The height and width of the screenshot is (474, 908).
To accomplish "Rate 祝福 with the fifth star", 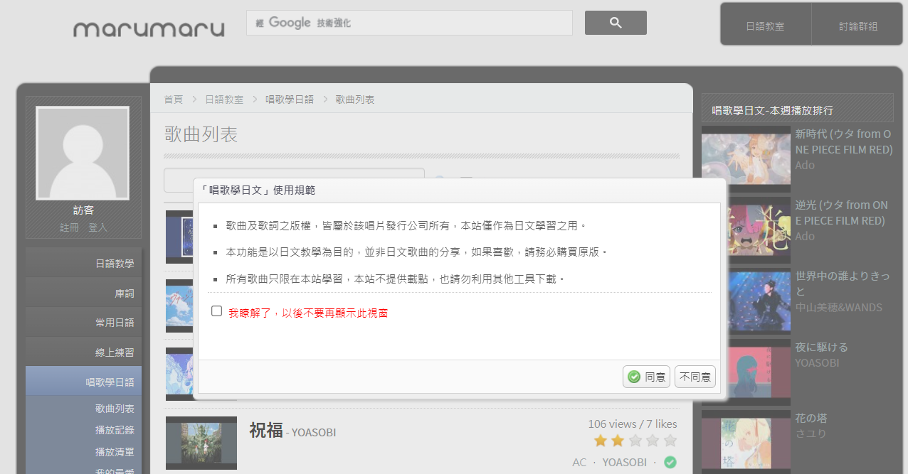I will pos(670,441).
